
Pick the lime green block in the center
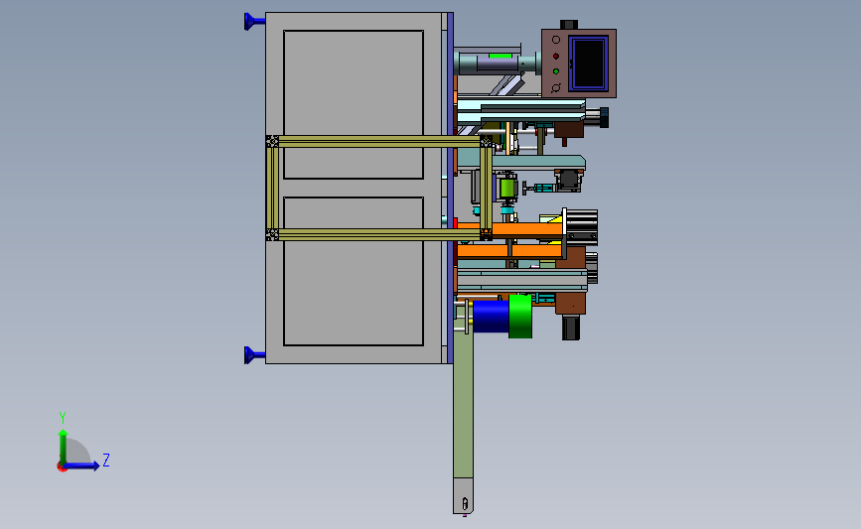click(506, 189)
